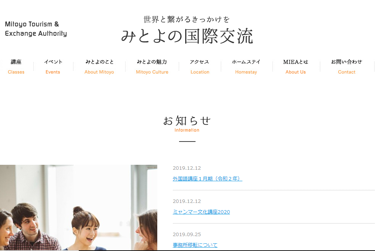Image resolution: width=375 pixels, height=251 pixels.
Task: Open the 講座 Classes menu item
Action: (x=16, y=67)
